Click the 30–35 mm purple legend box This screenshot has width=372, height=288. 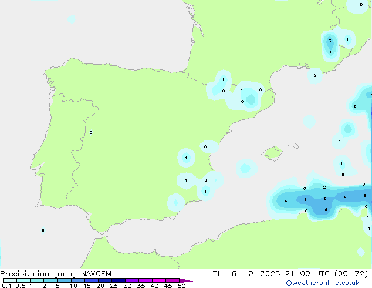tap(132, 280)
